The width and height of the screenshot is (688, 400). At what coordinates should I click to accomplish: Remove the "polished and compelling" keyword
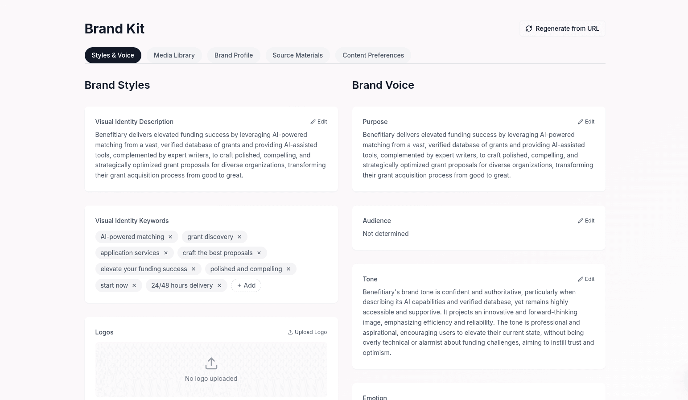tap(288, 269)
